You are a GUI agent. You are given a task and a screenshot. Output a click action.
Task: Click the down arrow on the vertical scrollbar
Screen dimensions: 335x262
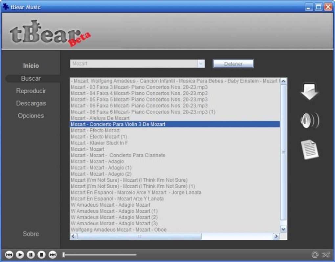(283, 230)
